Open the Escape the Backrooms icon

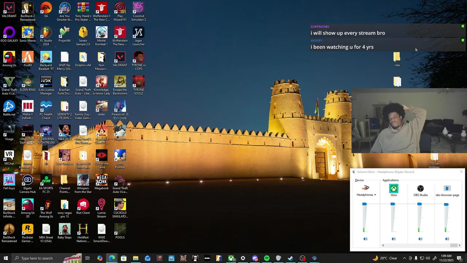(x=120, y=85)
